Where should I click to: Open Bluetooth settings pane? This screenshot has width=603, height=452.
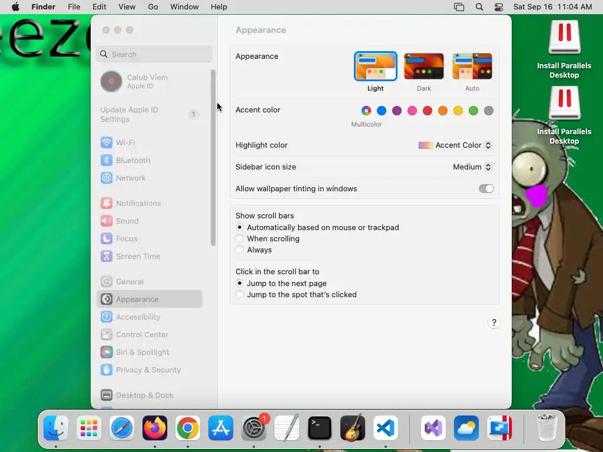149,160
